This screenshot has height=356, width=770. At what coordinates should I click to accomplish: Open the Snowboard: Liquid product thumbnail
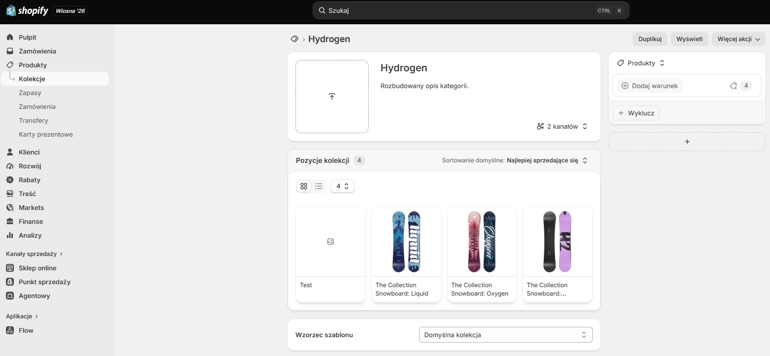(x=406, y=242)
